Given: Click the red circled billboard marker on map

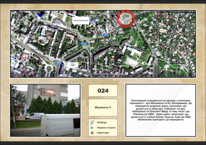Looking at the screenshot, I should pos(125,18).
